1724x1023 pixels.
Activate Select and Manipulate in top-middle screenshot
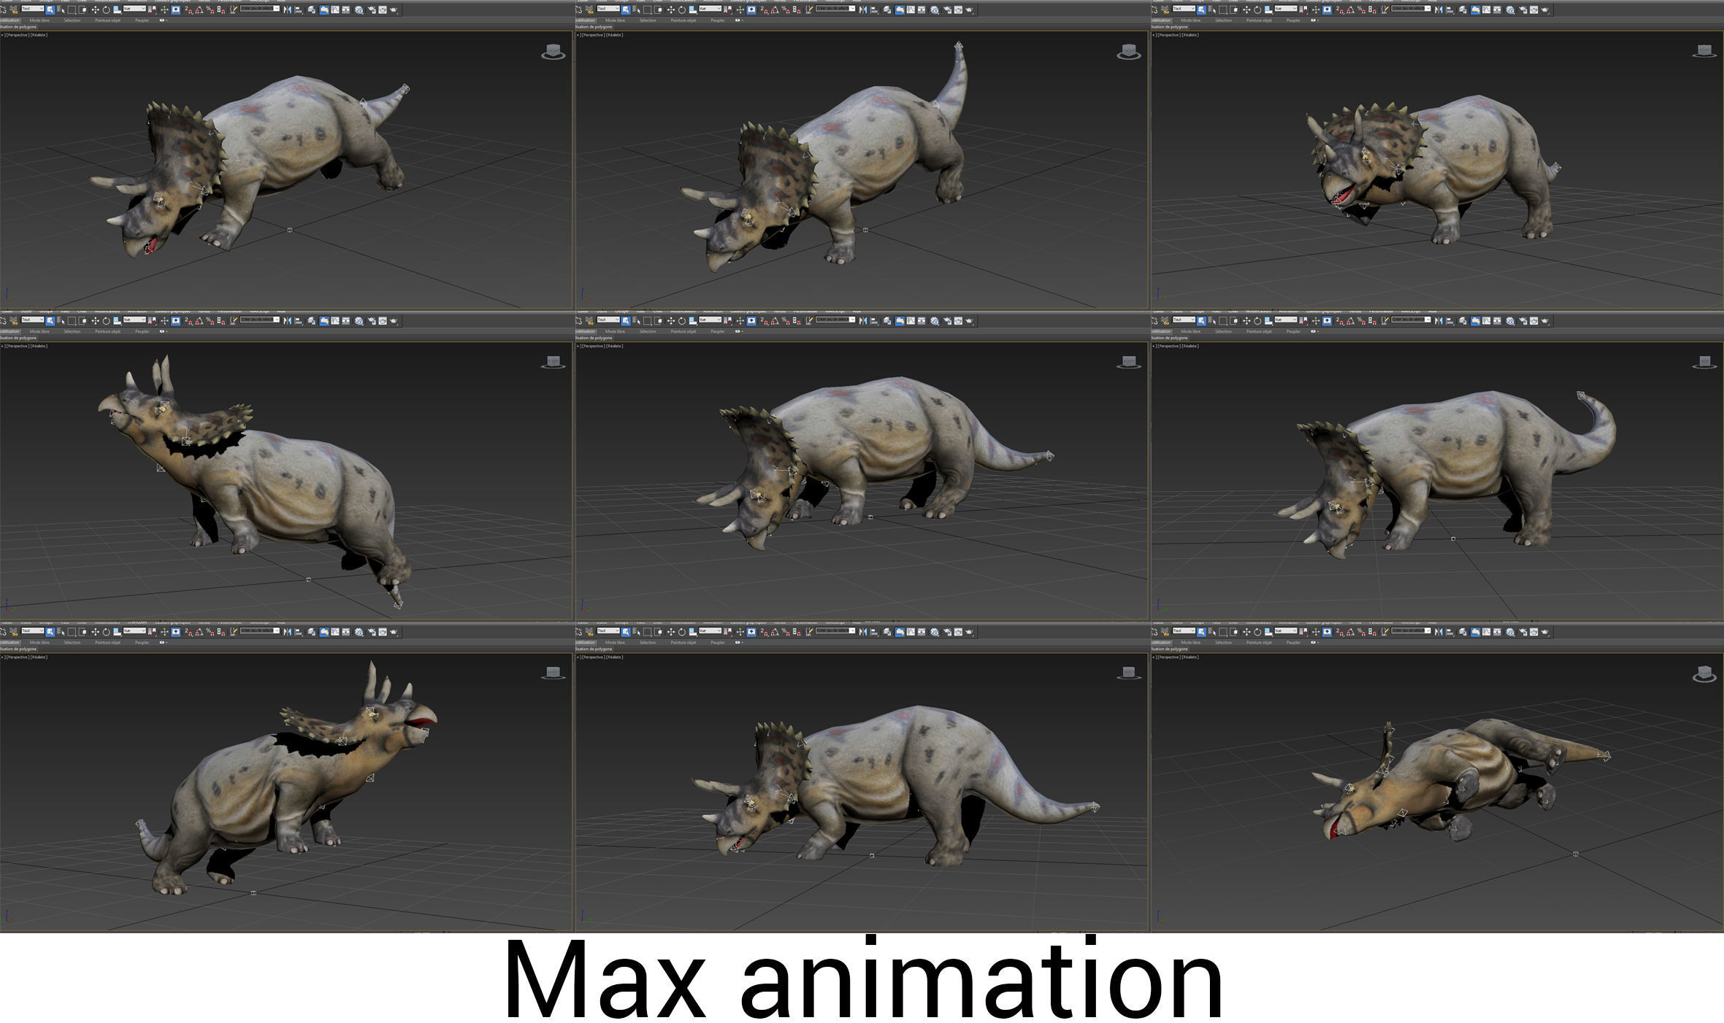740,9
